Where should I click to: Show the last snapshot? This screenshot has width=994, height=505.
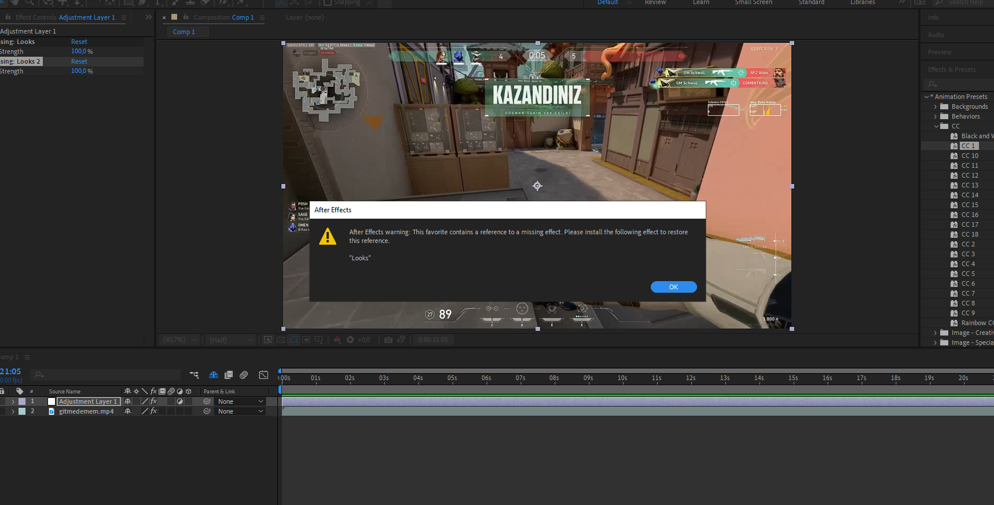pyautogui.click(x=401, y=340)
